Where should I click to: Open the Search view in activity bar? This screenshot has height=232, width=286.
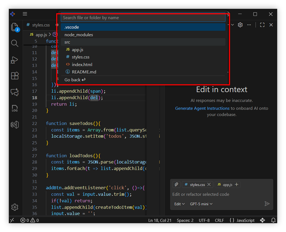pos(15,43)
